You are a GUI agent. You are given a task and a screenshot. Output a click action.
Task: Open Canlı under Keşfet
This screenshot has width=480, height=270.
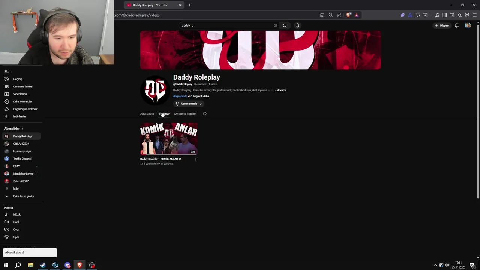point(21,222)
